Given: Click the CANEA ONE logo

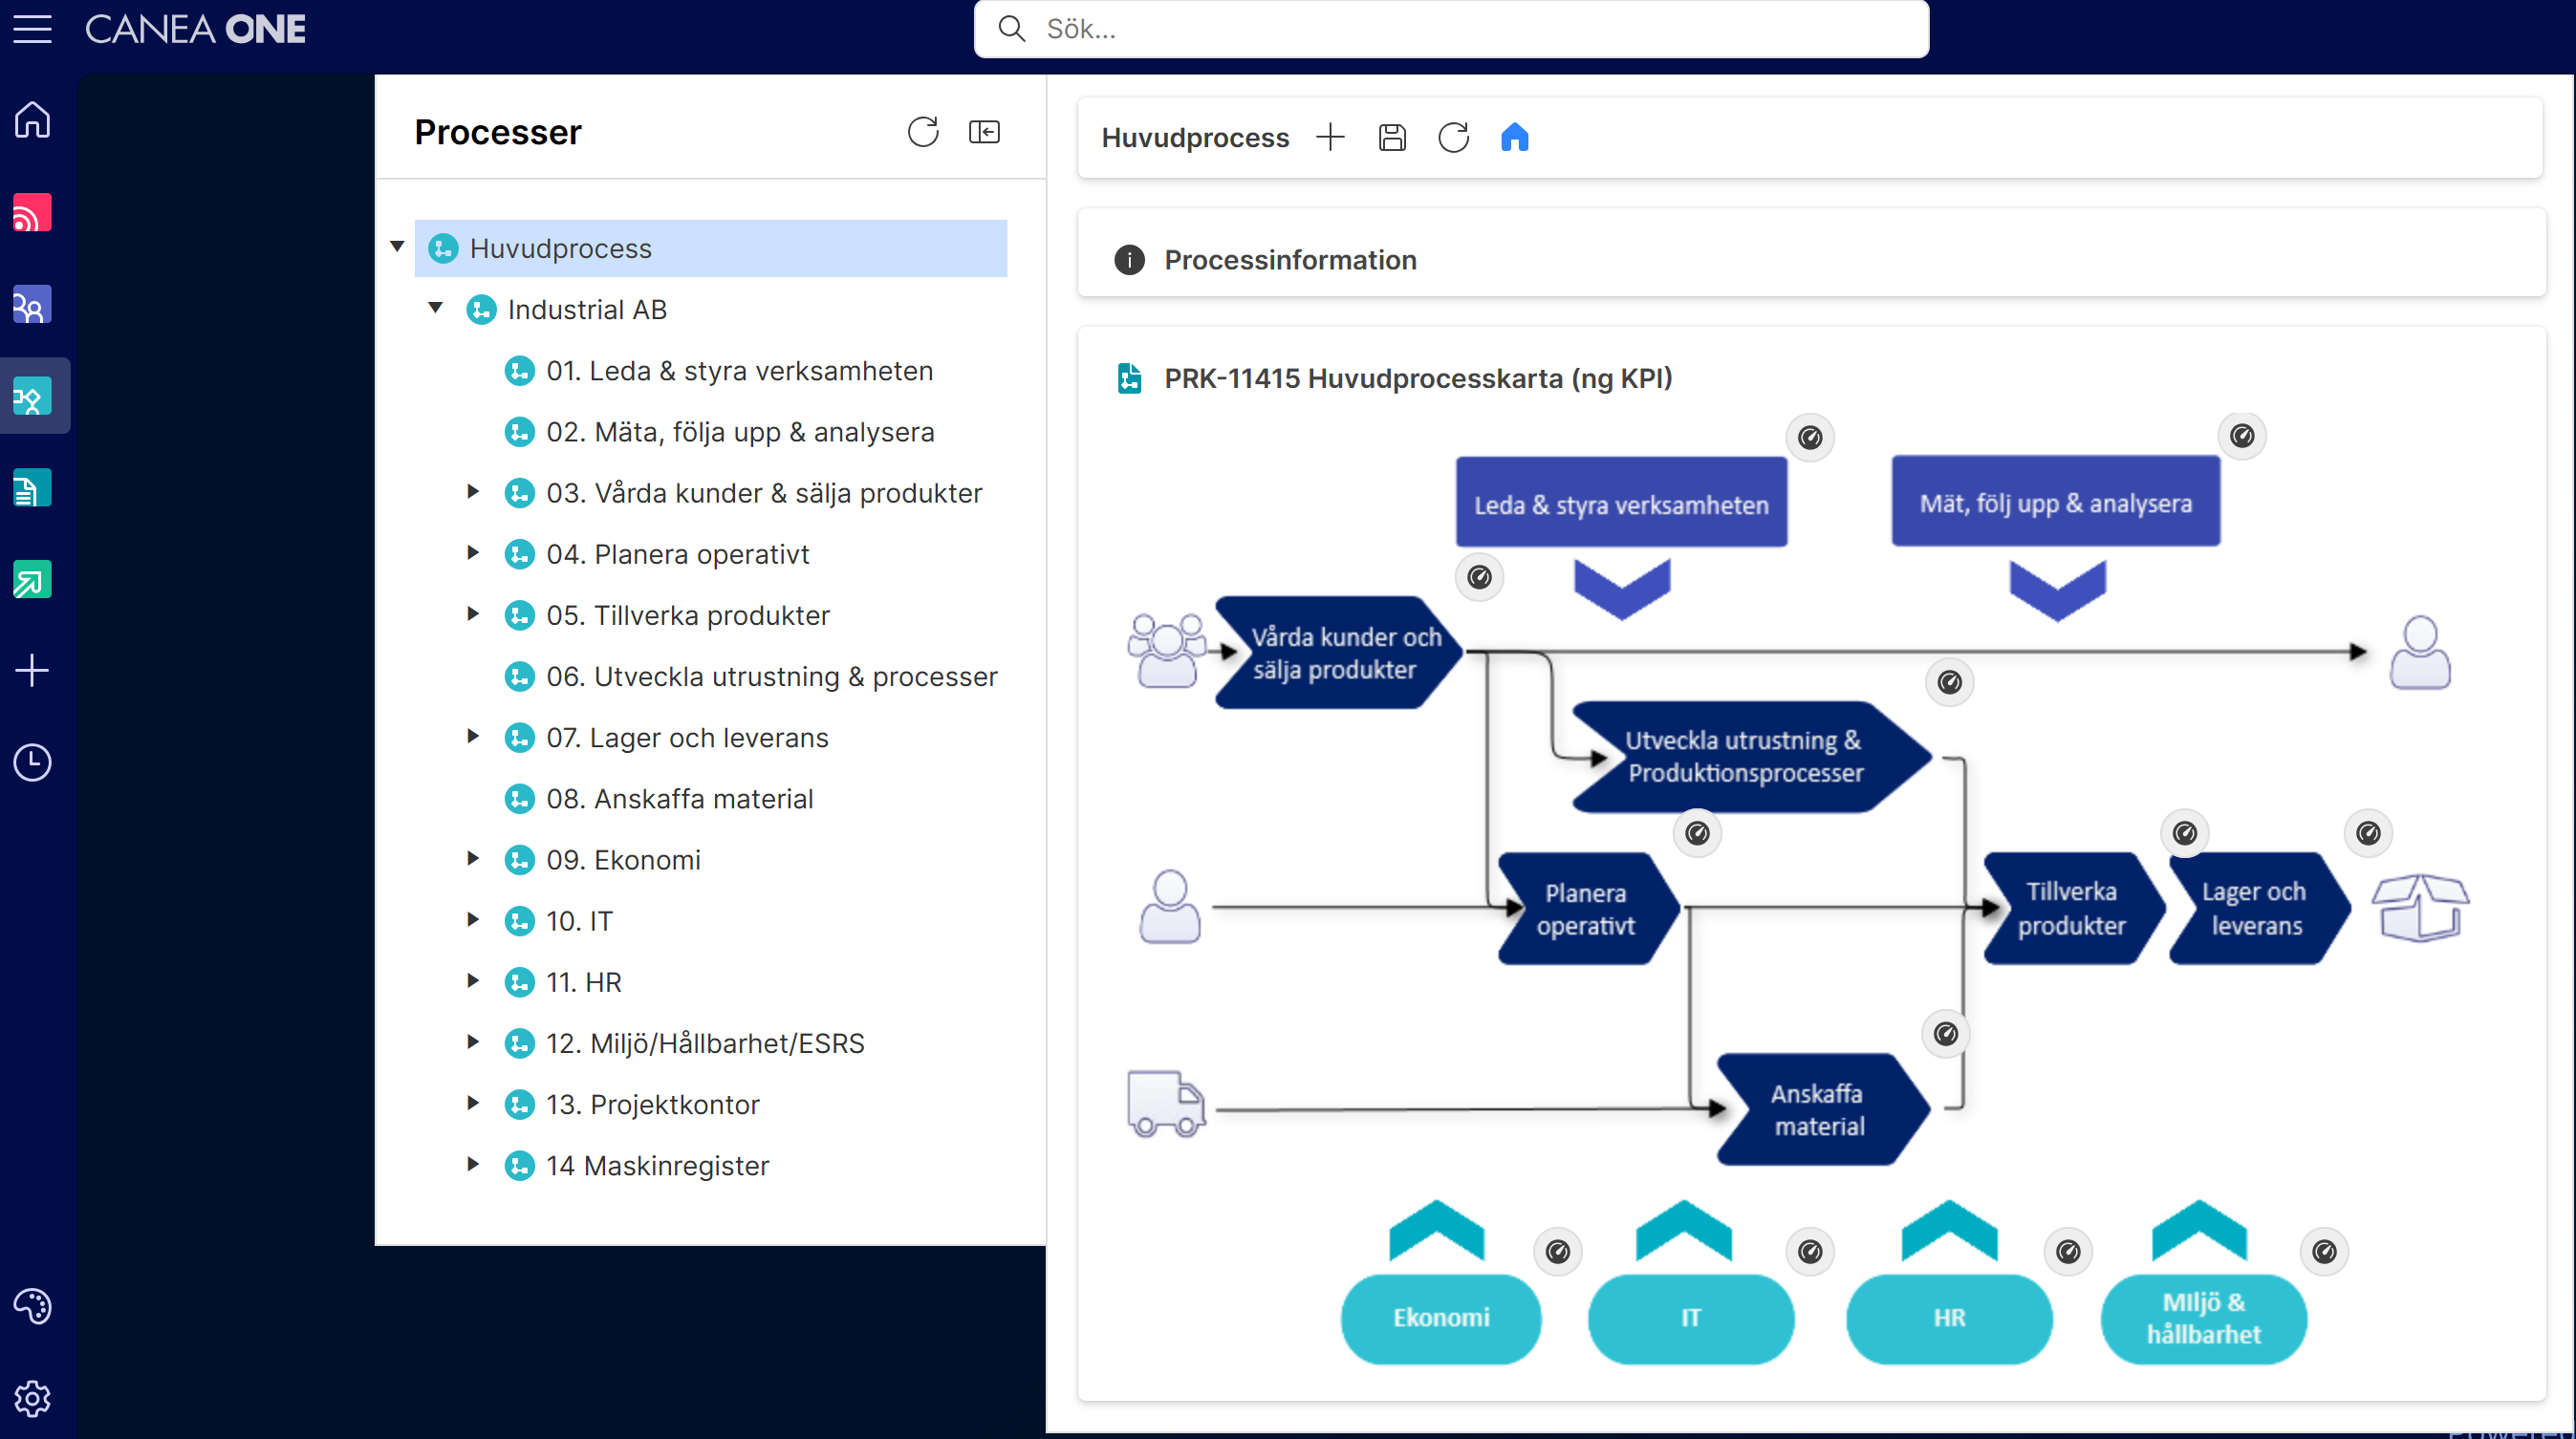Looking at the screenshot, I should click(x=195, y=29).
